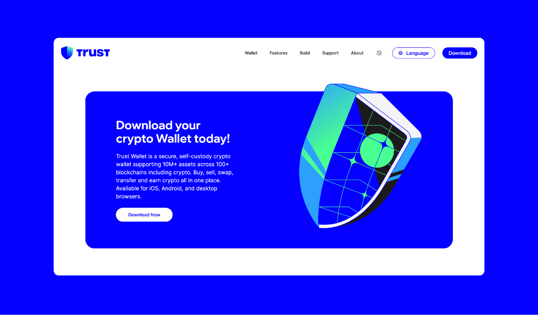
Task: Navigate to the Build menu item
Action: [305, 53]
